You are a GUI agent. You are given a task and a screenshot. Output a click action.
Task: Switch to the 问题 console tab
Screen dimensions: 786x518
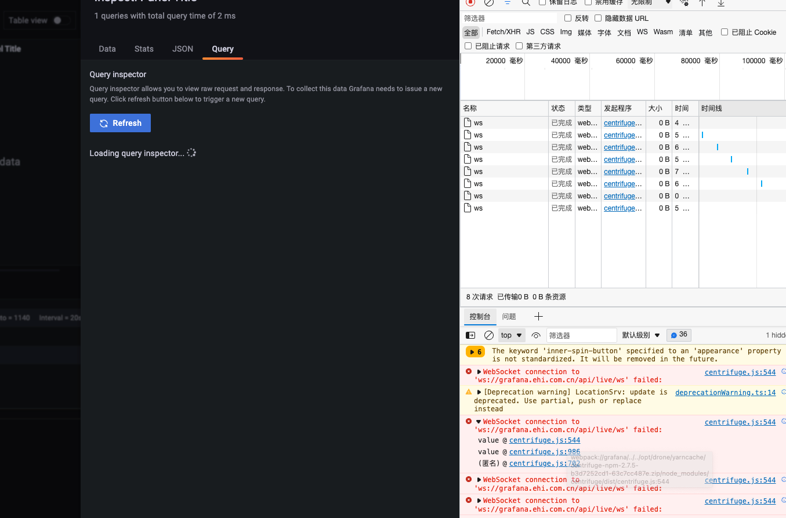[509, 316]
